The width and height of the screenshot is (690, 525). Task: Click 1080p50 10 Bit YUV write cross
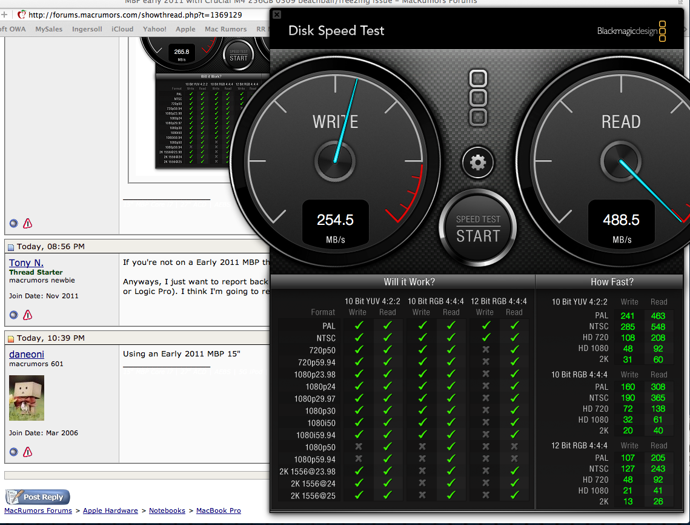[359, 447]
